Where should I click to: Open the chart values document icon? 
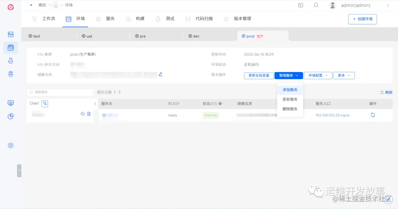point(89,114)
